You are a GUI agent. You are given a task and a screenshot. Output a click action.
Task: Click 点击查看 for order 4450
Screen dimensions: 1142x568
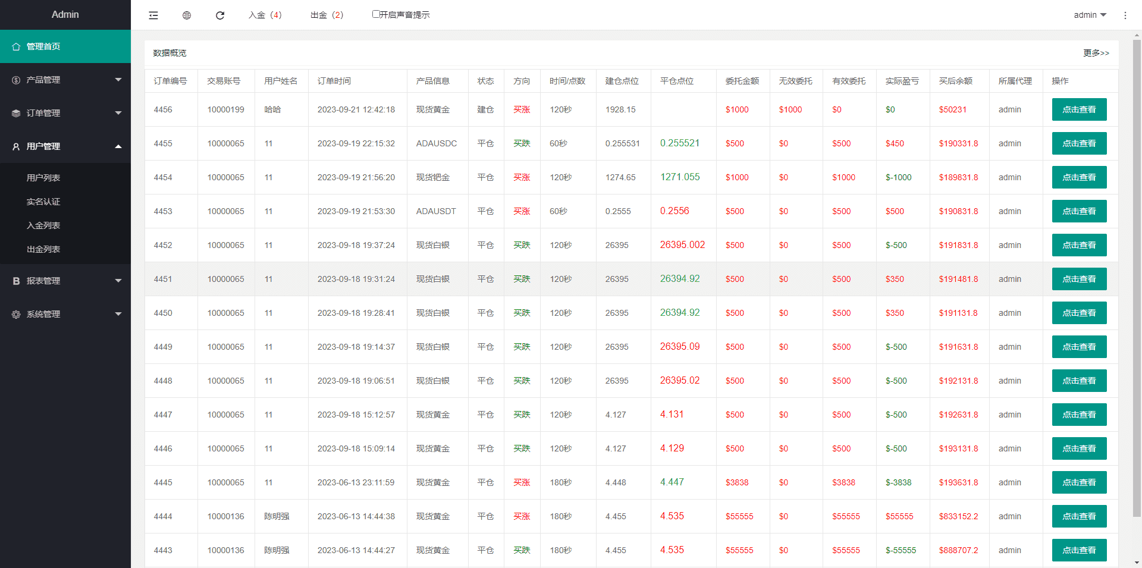click(x=1079, y=313)
